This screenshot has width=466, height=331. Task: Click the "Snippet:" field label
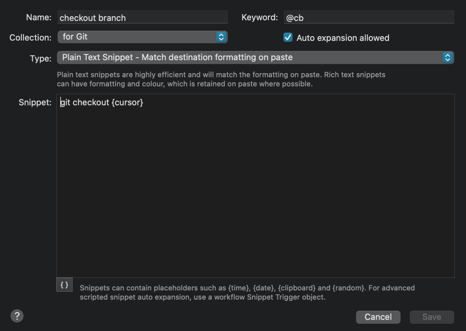coord(35,102)
